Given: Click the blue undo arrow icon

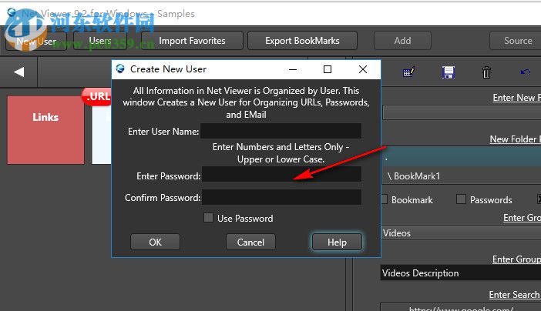Looking at the screenshot, I should pyautogui.click(x=526, y=72).
